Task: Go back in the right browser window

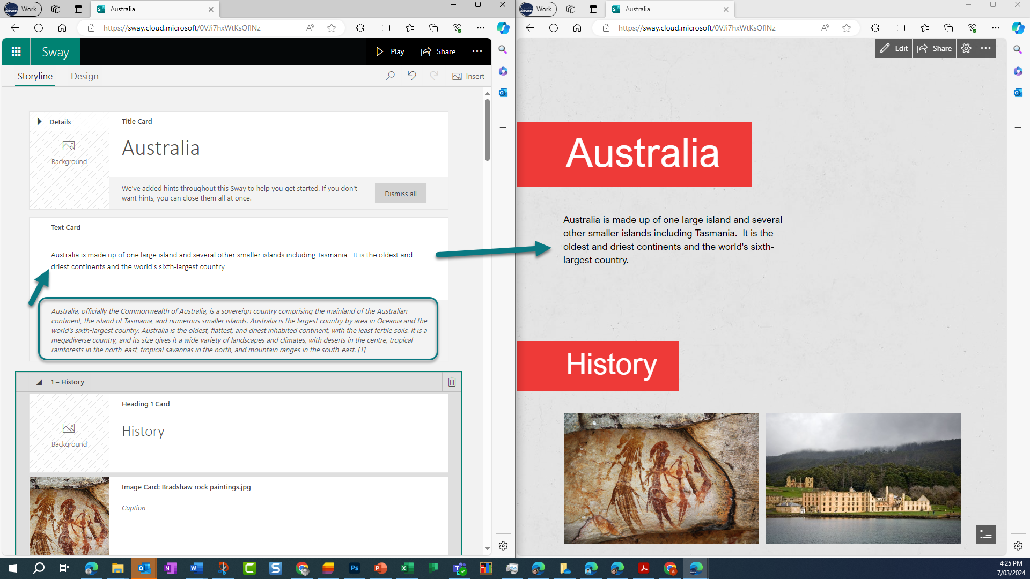Action: (530, 28)
